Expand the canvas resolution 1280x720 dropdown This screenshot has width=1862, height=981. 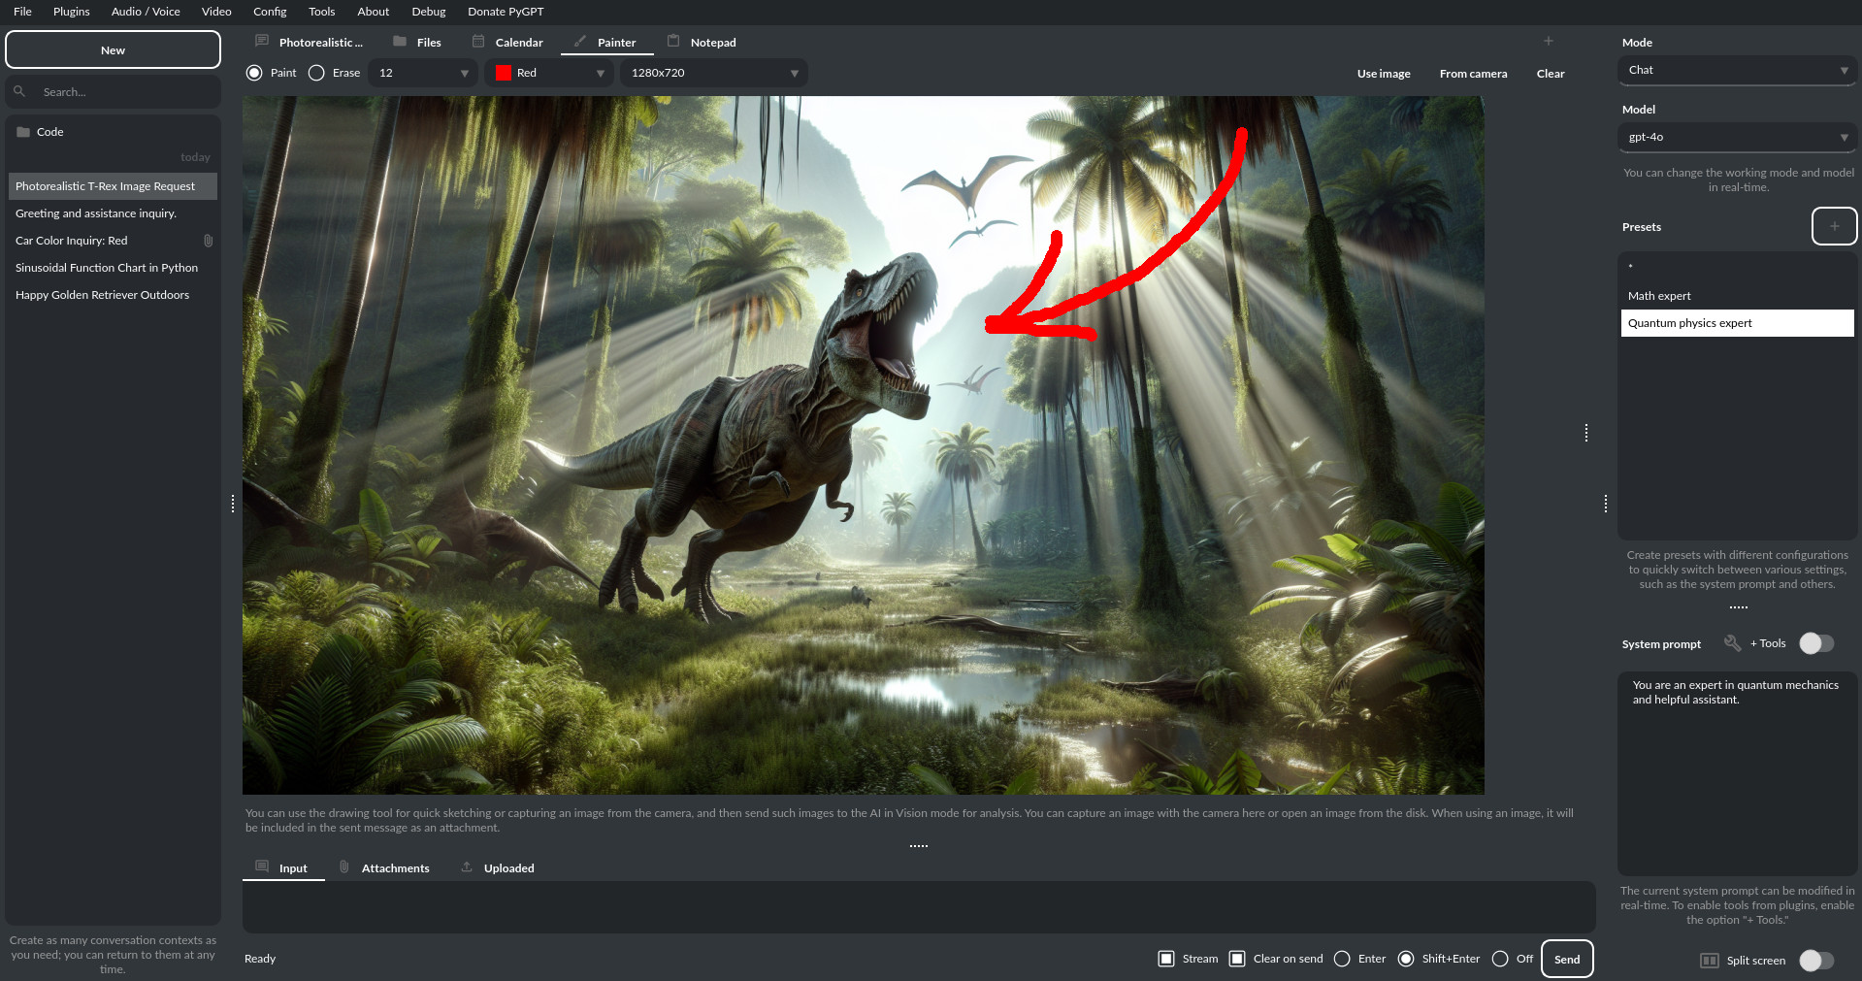(713, 73)
